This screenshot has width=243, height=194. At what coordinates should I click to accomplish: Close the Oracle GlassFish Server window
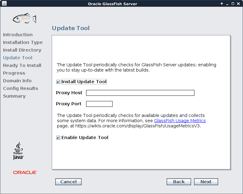(238, 4)
